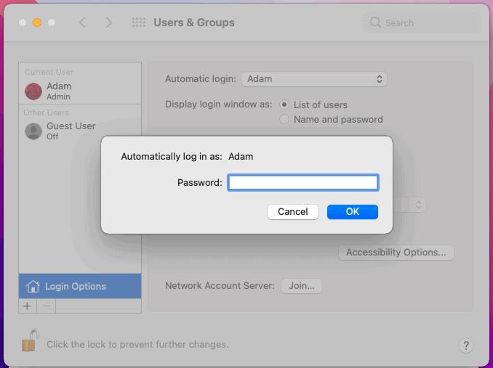Click the OK button
Viewport: 493px width, 368px height.
tap(353, 212)
